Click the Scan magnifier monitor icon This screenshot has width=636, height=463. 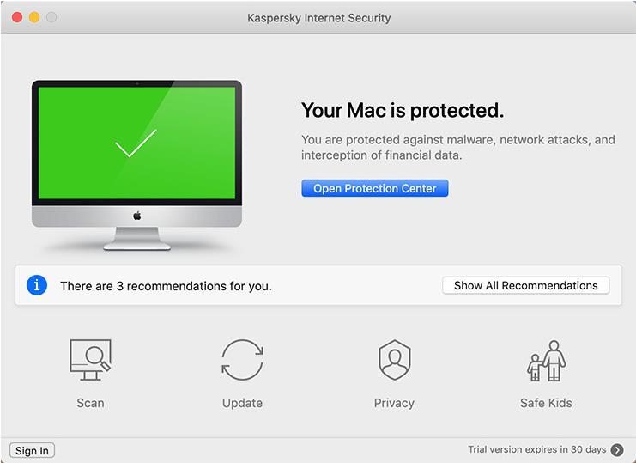(90, 361)
